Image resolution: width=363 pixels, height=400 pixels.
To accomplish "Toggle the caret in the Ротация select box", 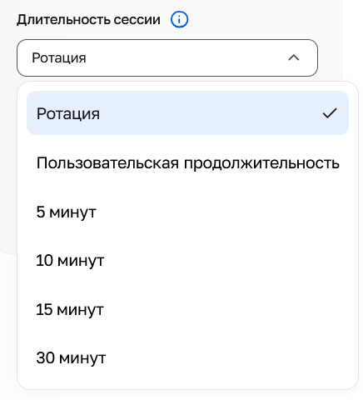I will click(294, 57).
